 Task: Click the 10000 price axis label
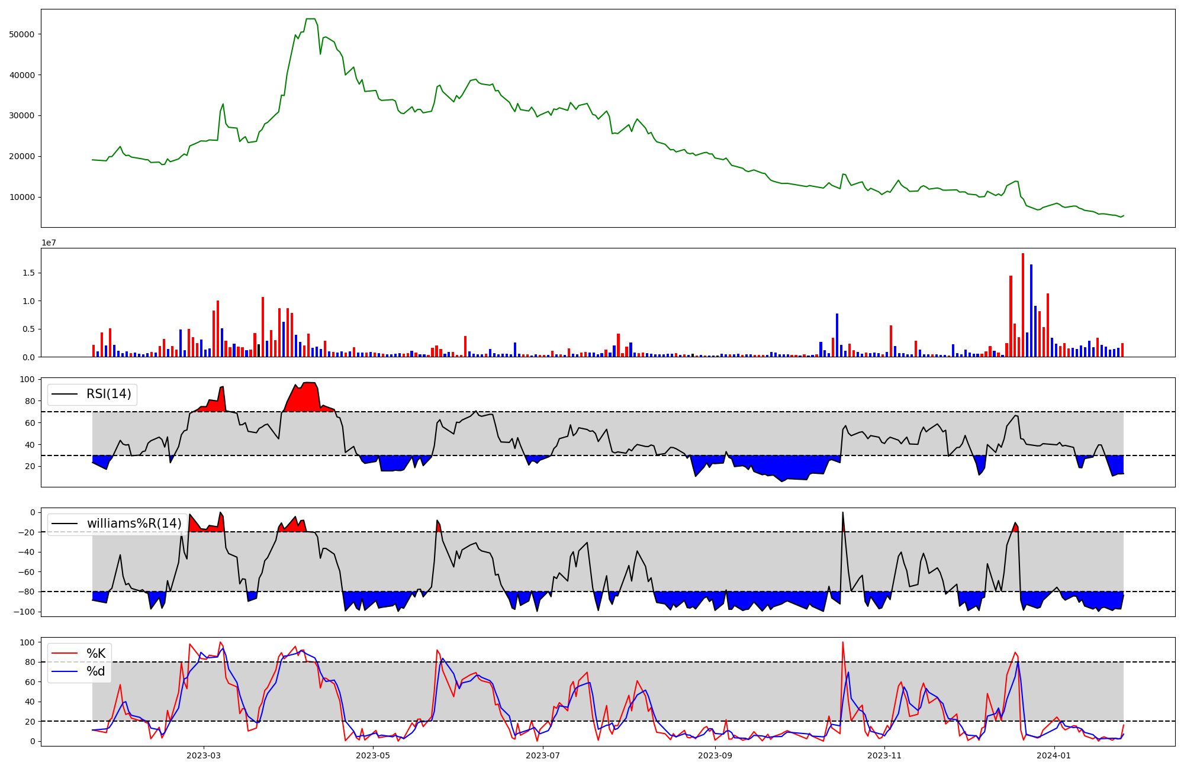point(22,198)
